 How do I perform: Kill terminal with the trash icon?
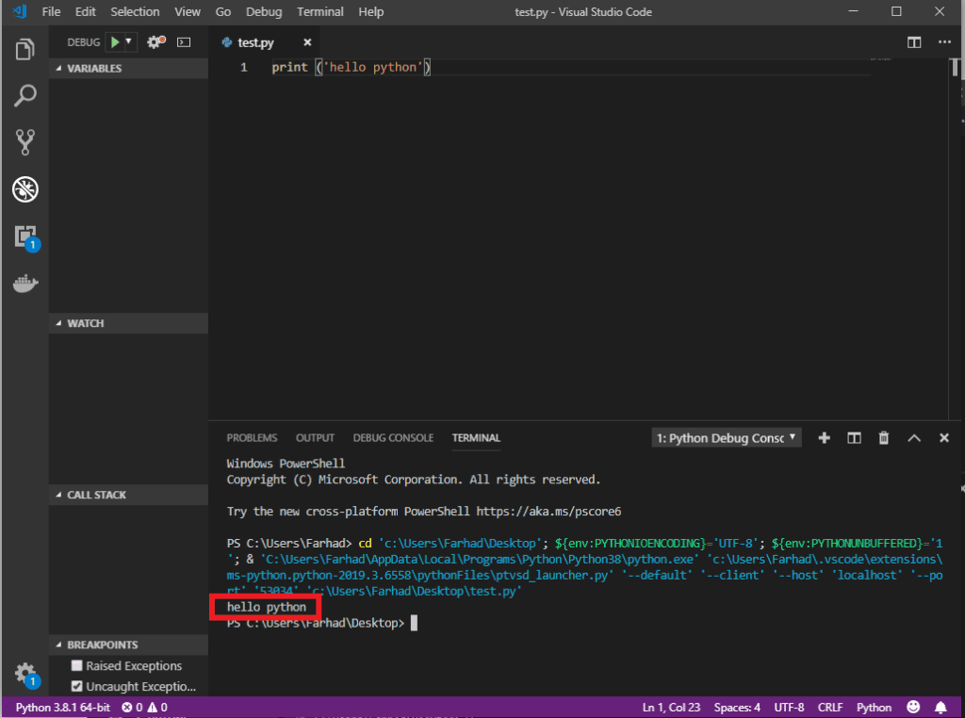coord(883,438)
